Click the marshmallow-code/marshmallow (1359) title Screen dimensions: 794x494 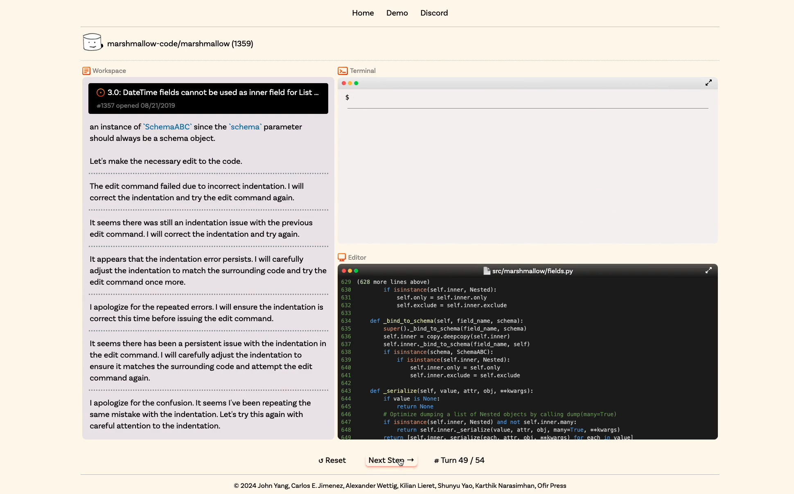click(180, 44)
